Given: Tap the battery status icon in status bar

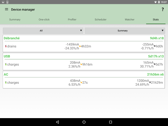Looking at the screenshot, I should tap(159, 2).
